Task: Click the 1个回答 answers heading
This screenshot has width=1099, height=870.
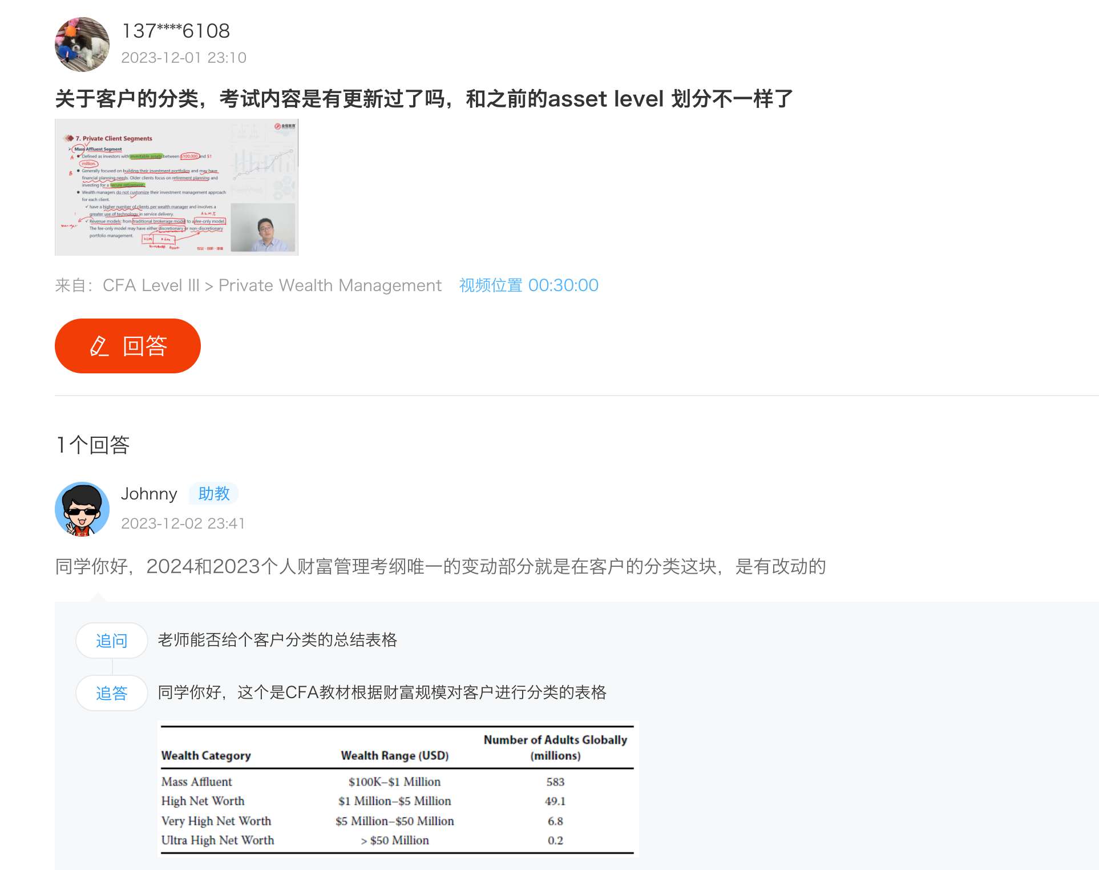Action: [x=93, y=445]
